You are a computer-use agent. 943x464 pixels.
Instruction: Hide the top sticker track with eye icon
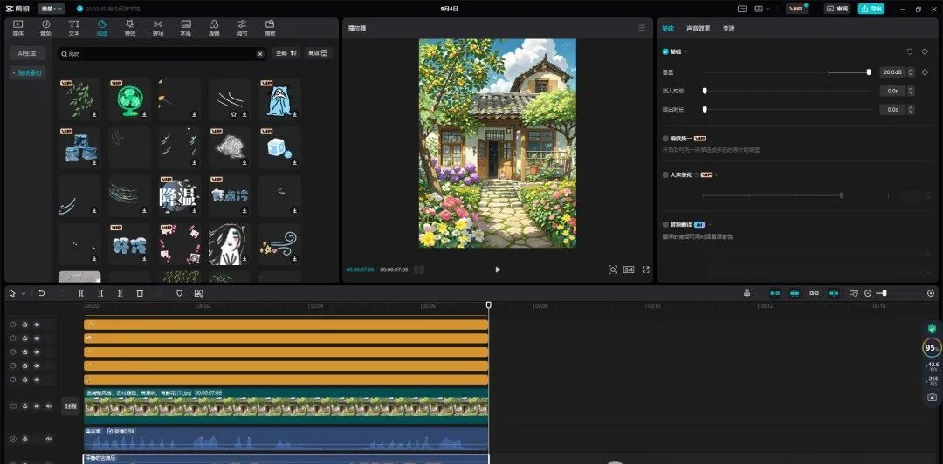[x=37, y=324]
